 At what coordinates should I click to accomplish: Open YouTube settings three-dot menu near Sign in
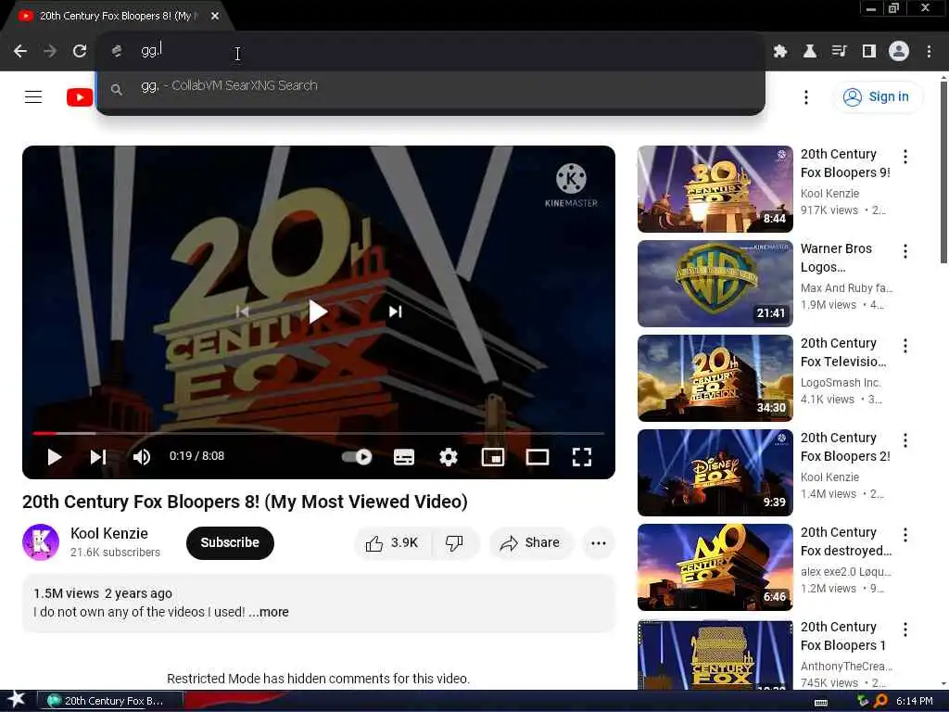pyautogui.click(x=805, y=96)
